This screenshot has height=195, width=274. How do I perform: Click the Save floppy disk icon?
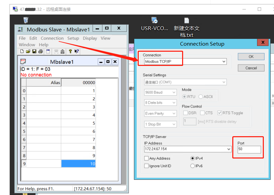pos(34,51)
